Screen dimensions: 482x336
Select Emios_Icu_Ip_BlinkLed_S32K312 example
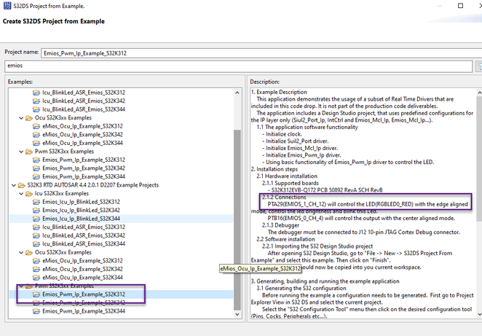[x=81, y=202]
